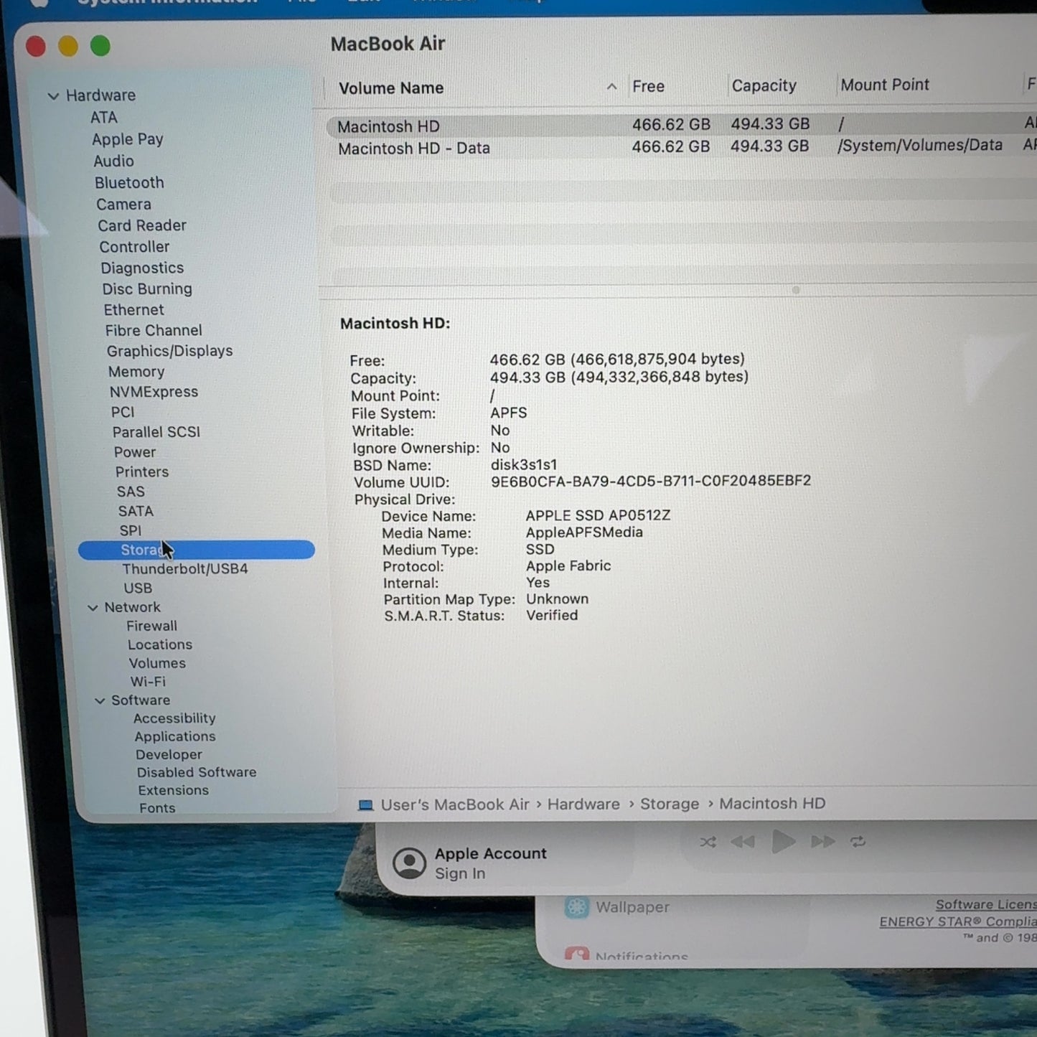Open Wi-Fi network details
This screenshot has width=1037, height=1037.
[x=148, y=682]
